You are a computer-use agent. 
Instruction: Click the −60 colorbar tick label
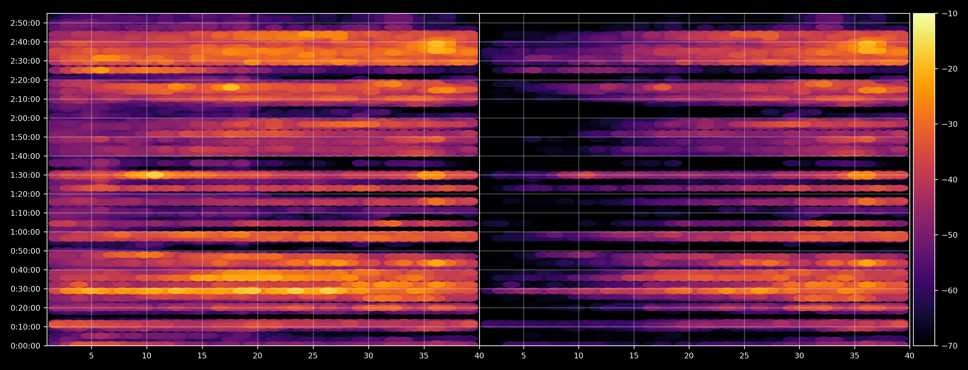[950, 290]
